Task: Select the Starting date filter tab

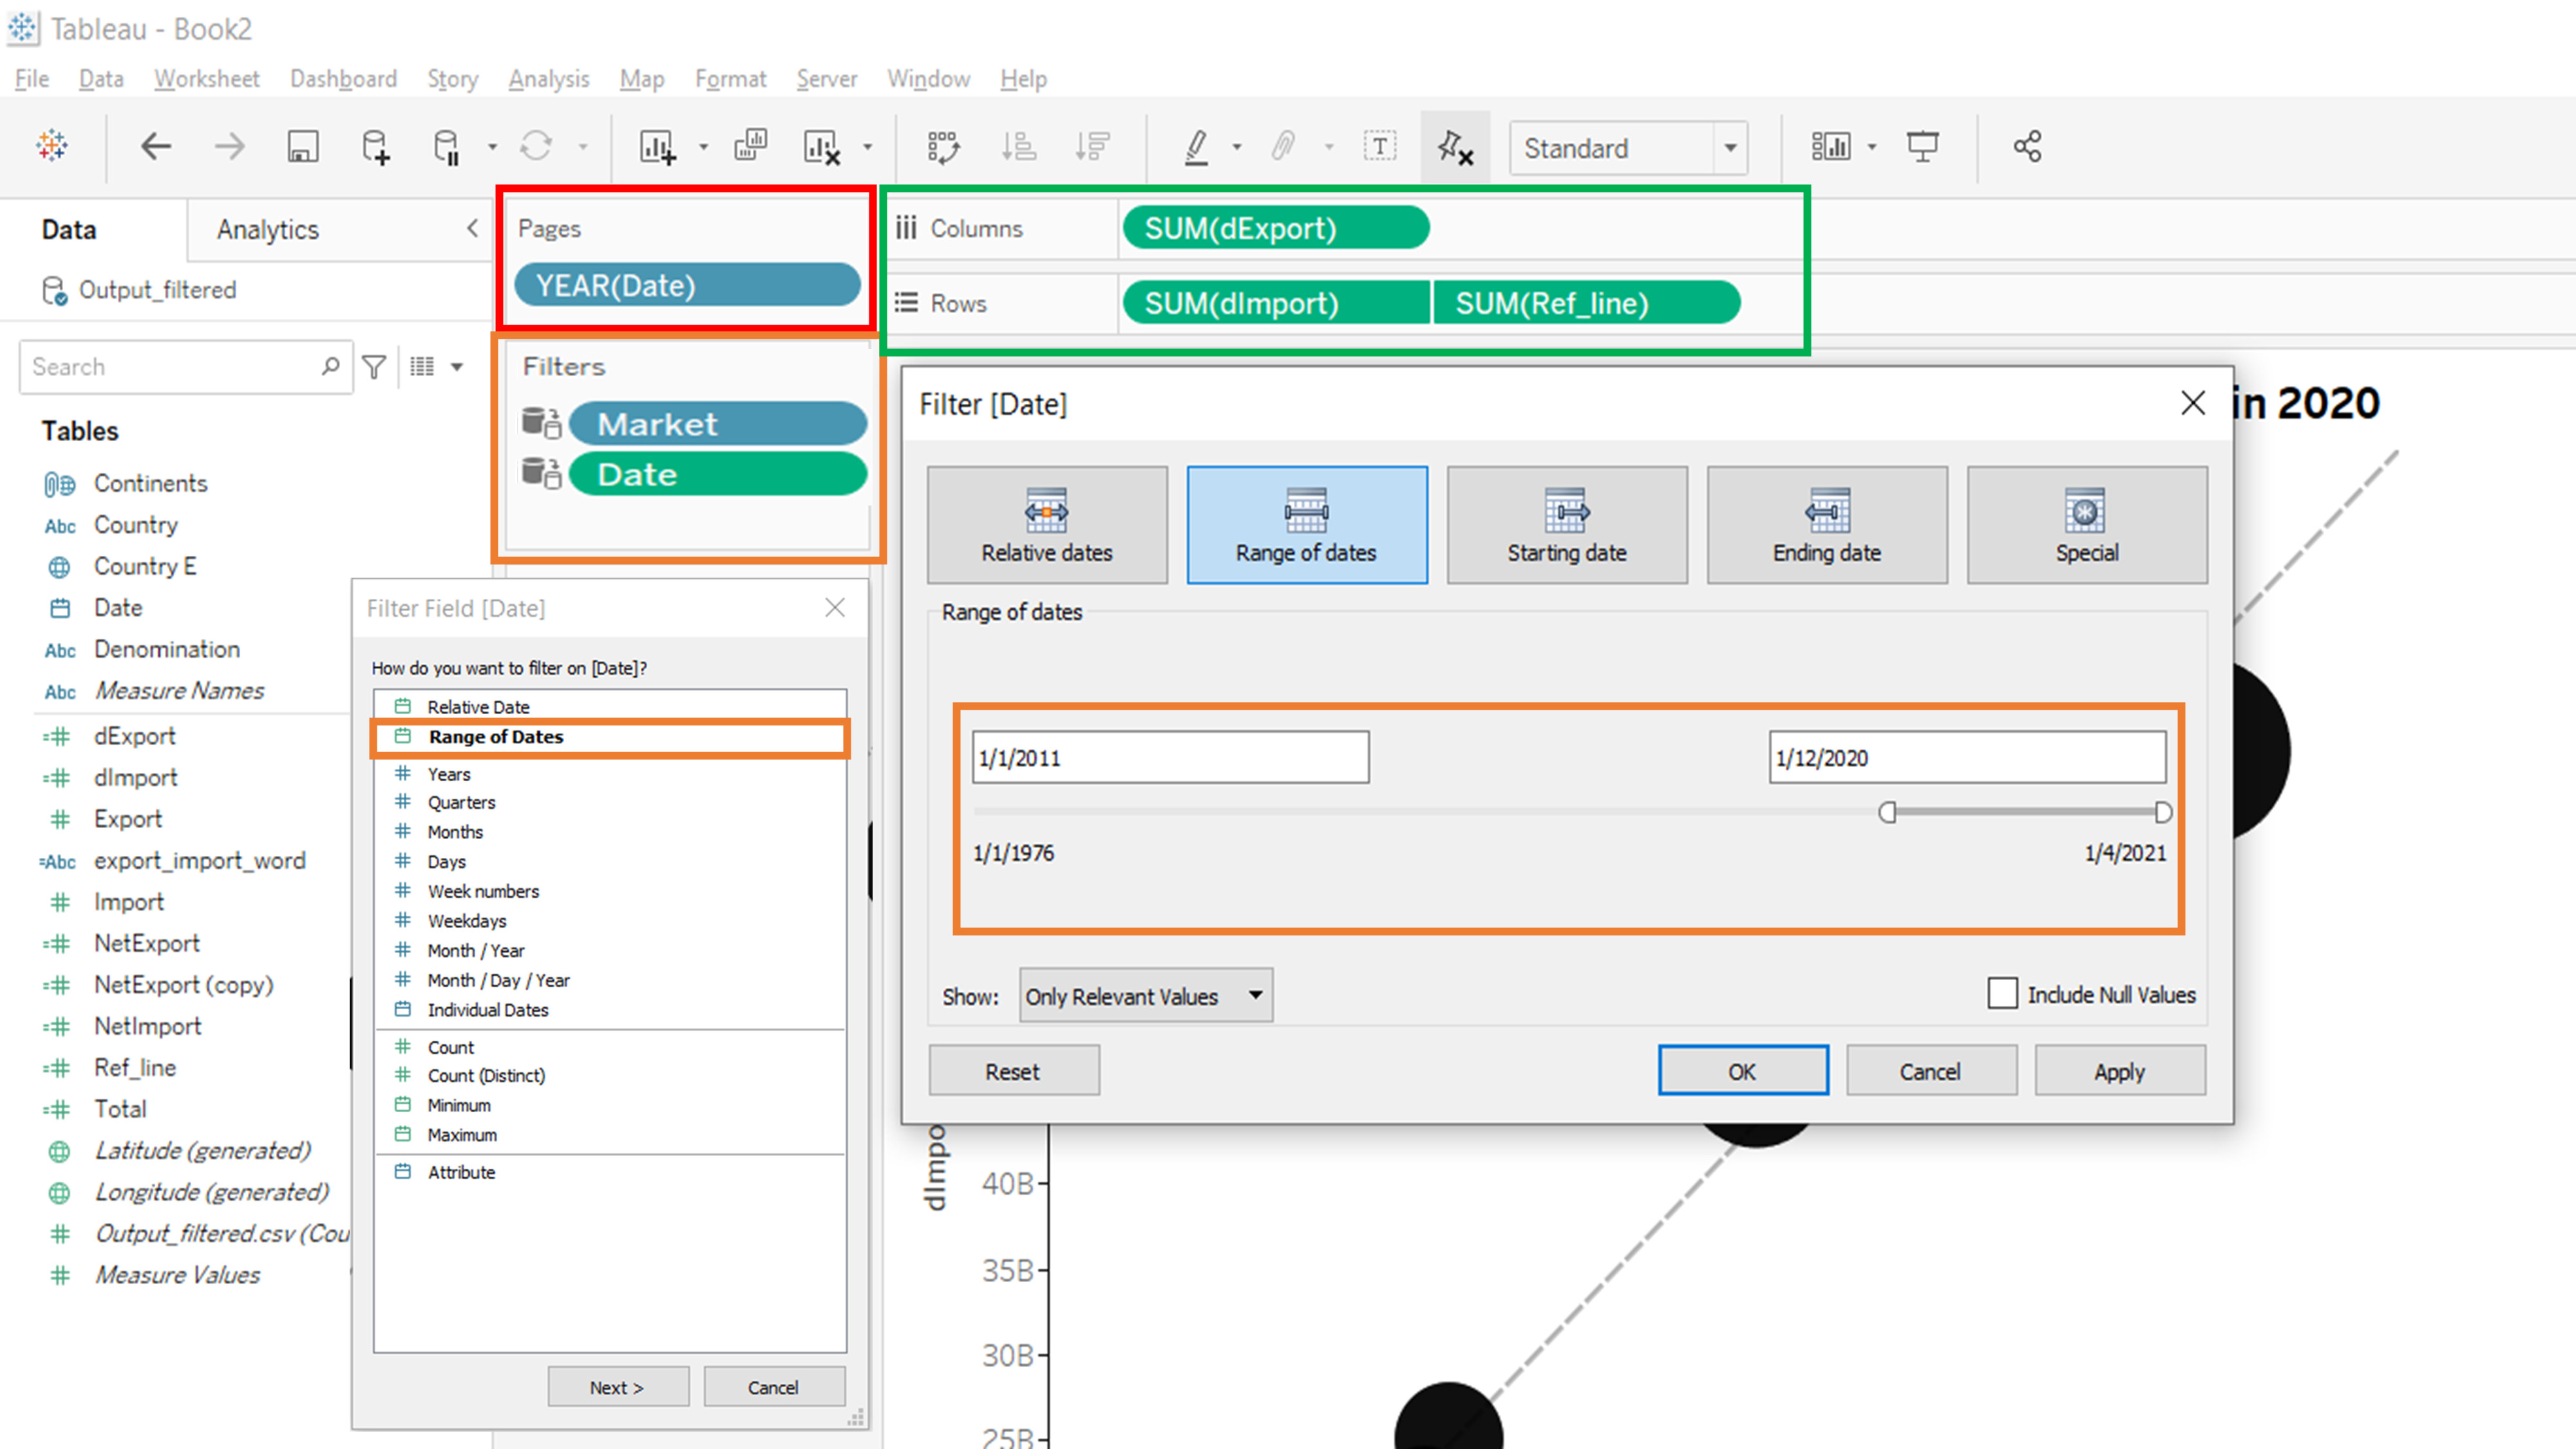Action: pos(1566,520)
